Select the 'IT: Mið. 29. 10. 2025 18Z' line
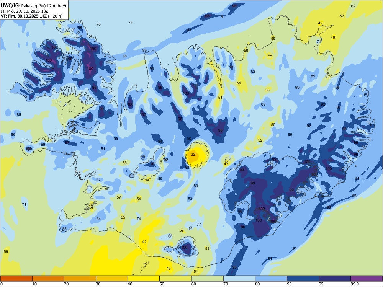Image resolution: width=383 pixels, height=287 pixels. [24, 11]
